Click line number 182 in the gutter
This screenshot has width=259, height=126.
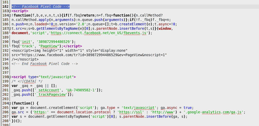(x=6, y=7)
